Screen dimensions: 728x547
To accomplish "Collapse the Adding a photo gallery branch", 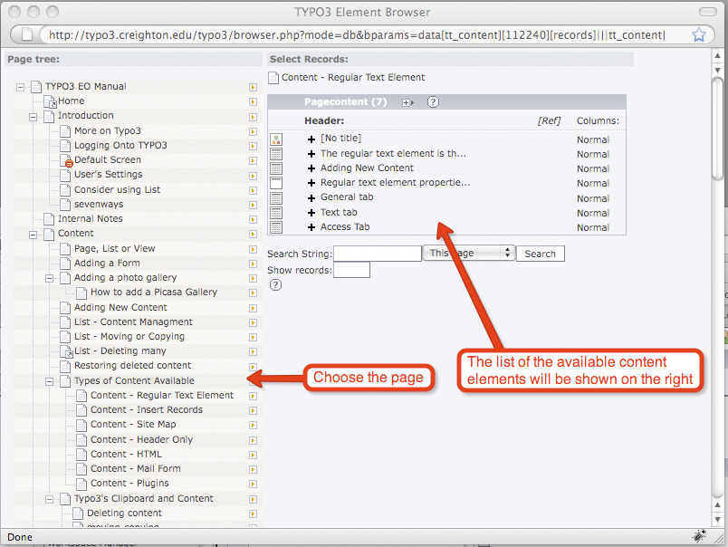I will pyautogui.click(x=50, y=278).
